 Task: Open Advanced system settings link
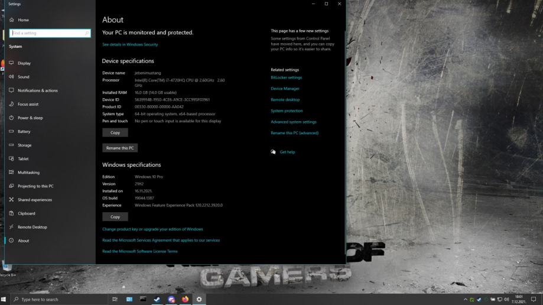click(x=293, y=122)
